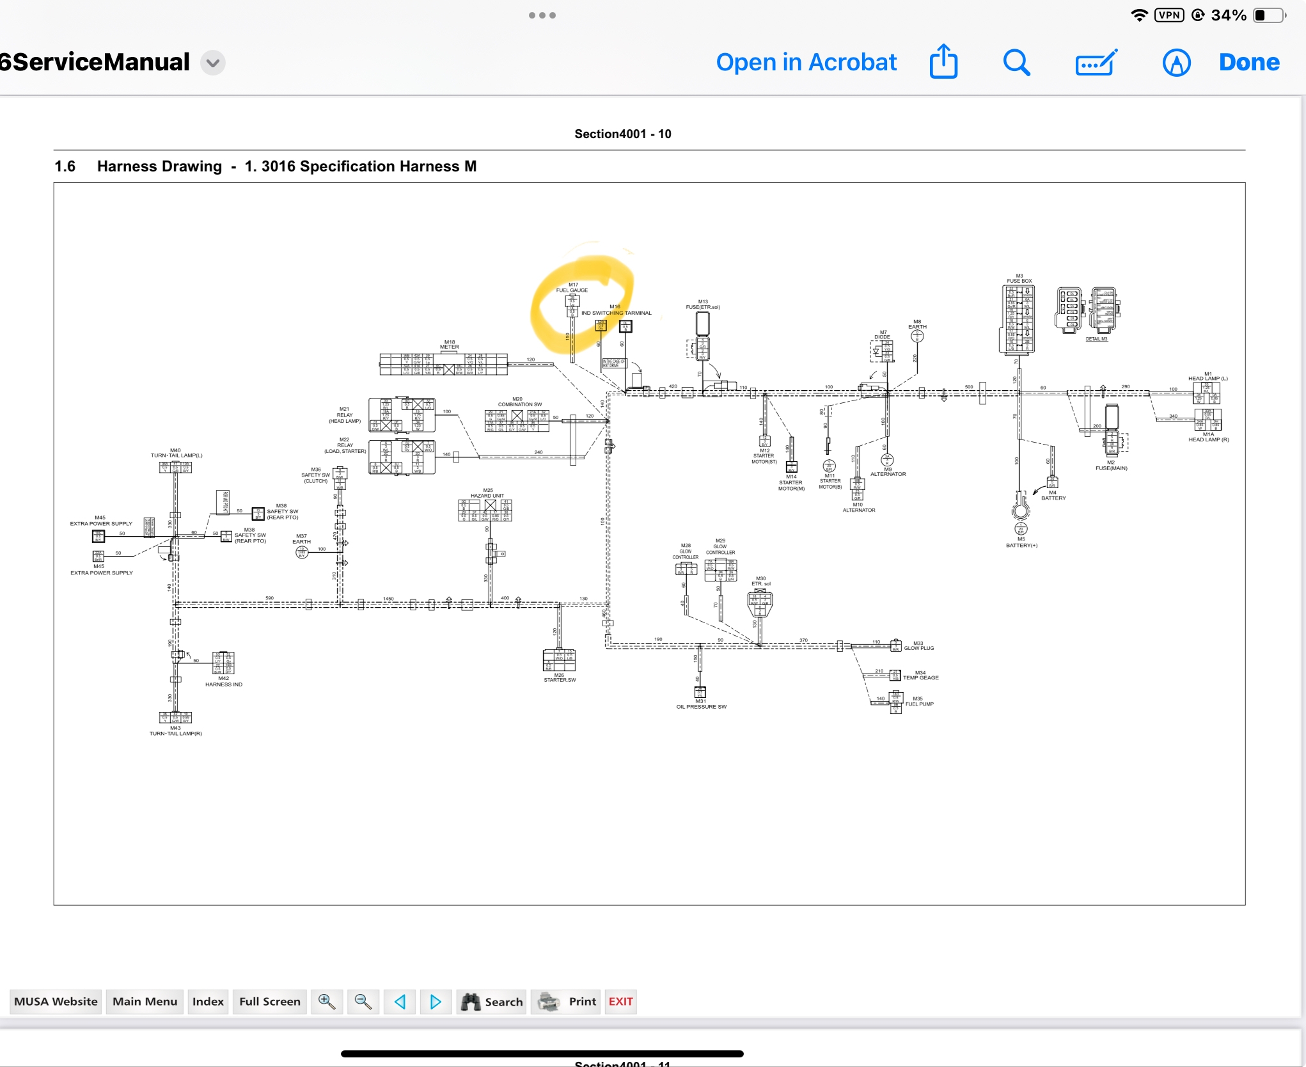Viewport: 1306px width, 1067px height.
Task: Click the red EXIT button
Action: point(620,1002)
